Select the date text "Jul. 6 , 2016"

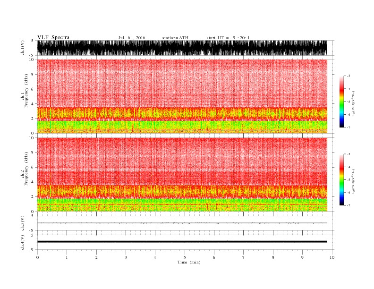click(132, 38)
